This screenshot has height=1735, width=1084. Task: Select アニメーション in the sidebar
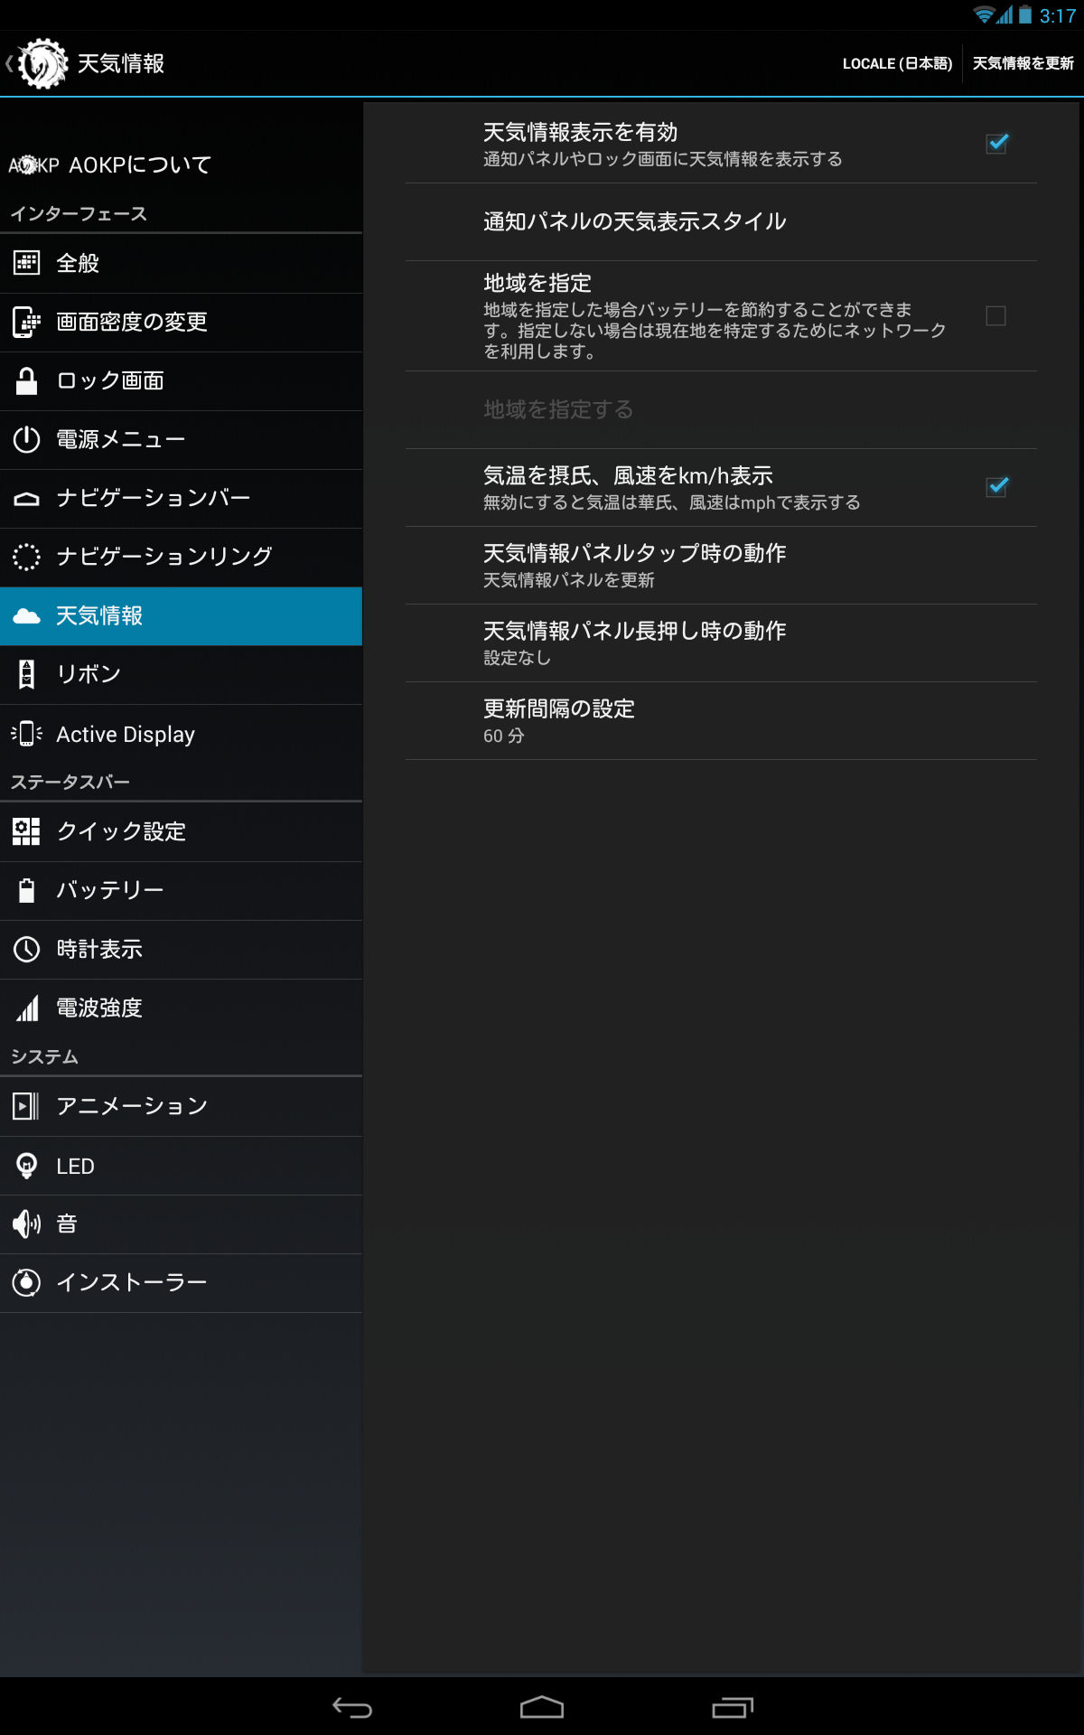[x=181, y=1106]
